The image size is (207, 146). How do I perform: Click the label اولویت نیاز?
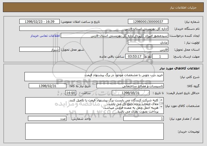click(192, 43)
